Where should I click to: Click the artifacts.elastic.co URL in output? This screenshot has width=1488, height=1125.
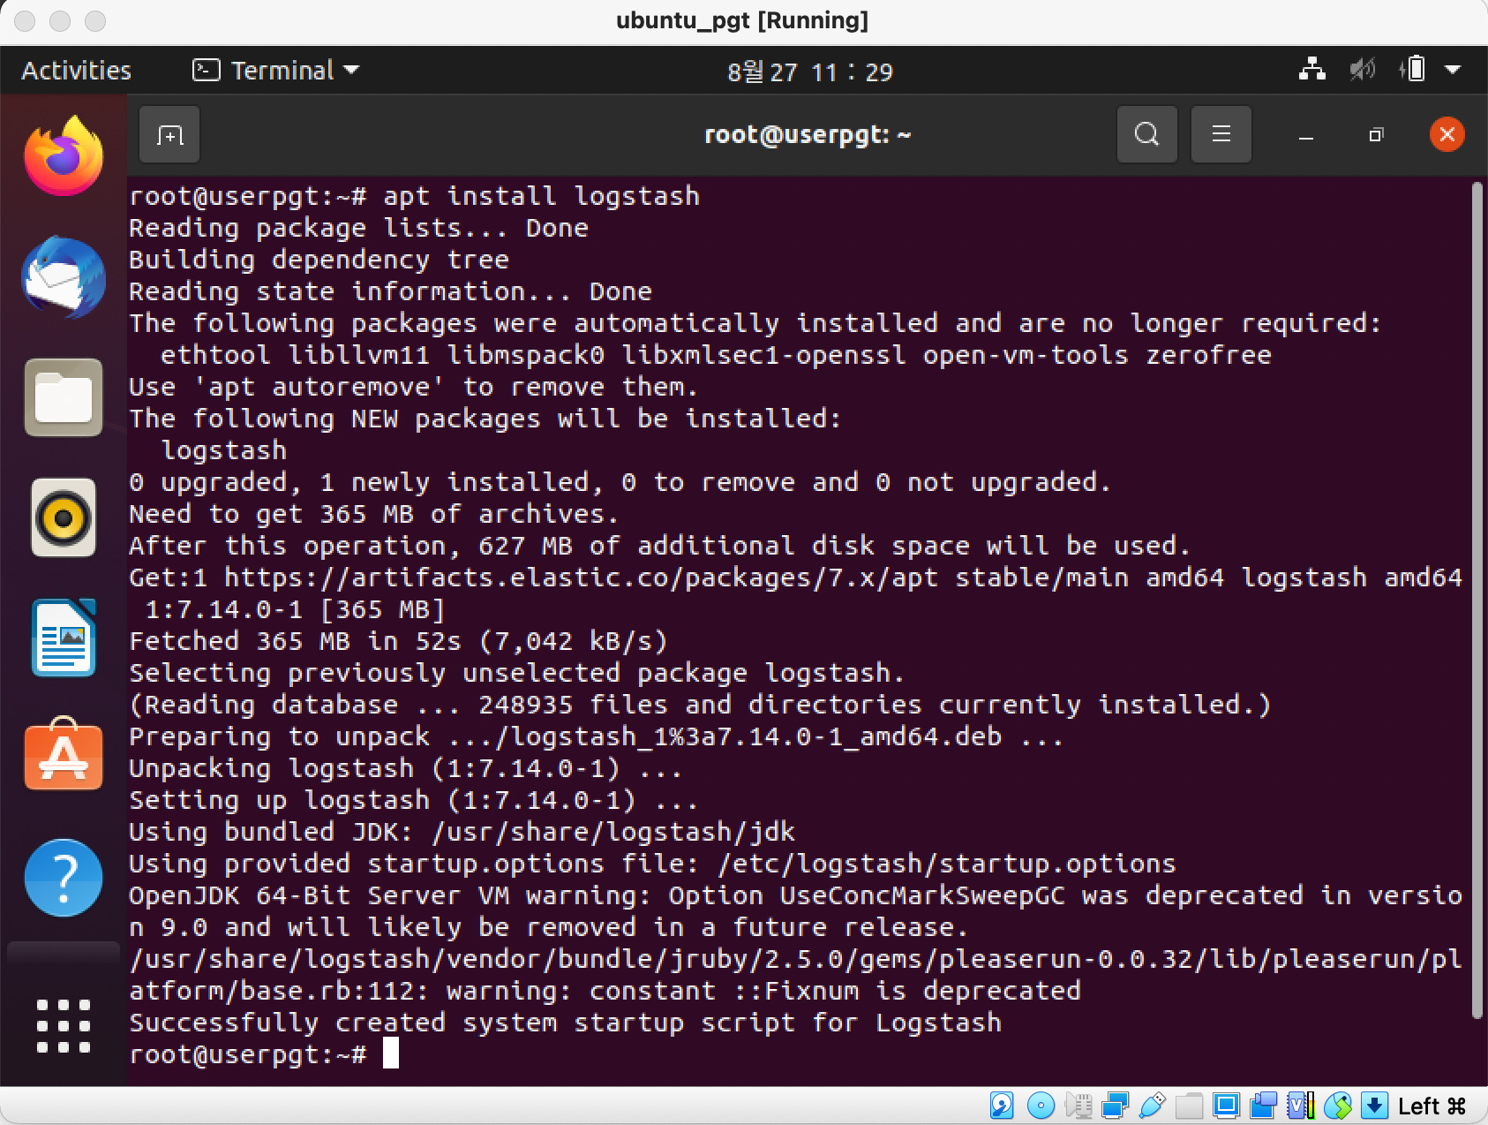pyautogui.click(x=581, y=578)
